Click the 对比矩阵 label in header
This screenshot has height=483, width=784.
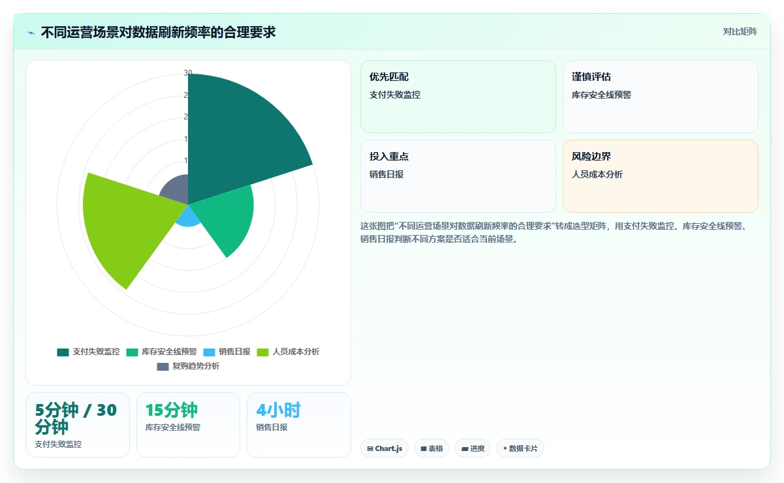point(740,31)
